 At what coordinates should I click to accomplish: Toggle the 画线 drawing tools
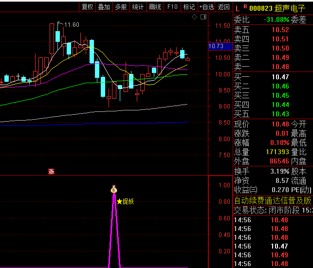[x=155, y=7]
